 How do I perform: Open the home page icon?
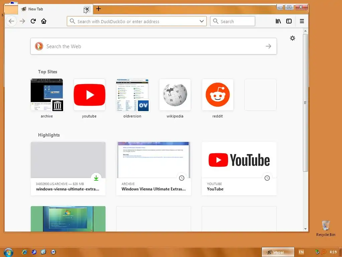[44, 21]
